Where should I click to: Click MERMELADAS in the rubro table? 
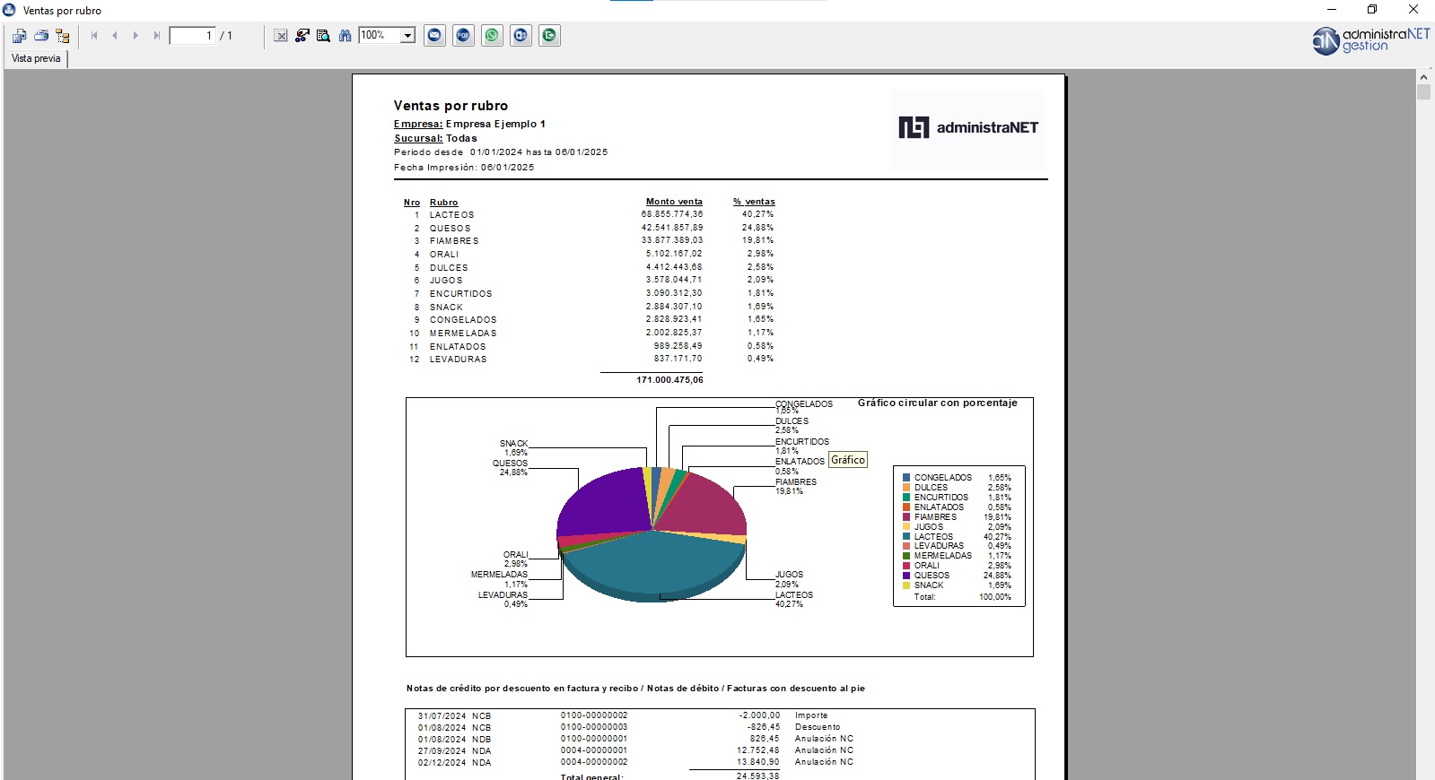coord(463,334)
